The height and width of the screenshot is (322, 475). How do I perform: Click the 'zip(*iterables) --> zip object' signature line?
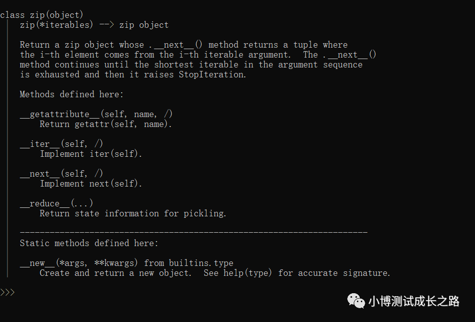coord(94,25)
